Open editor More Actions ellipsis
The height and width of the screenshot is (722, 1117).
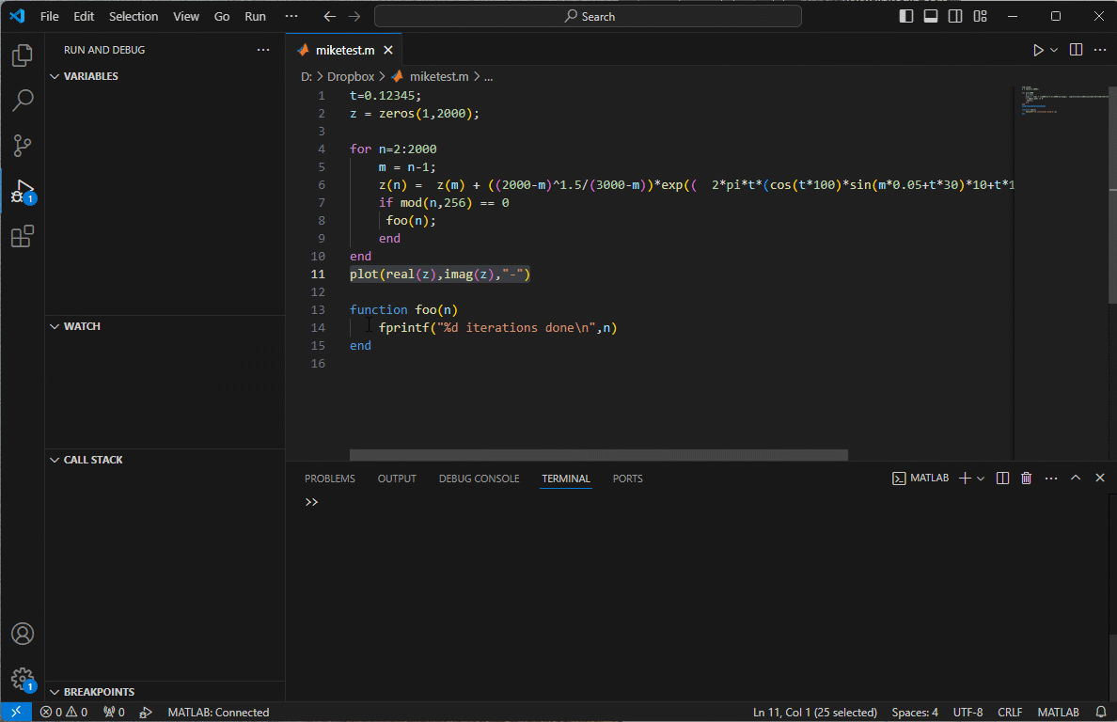pyautogui.click(x=1100, y=50)
